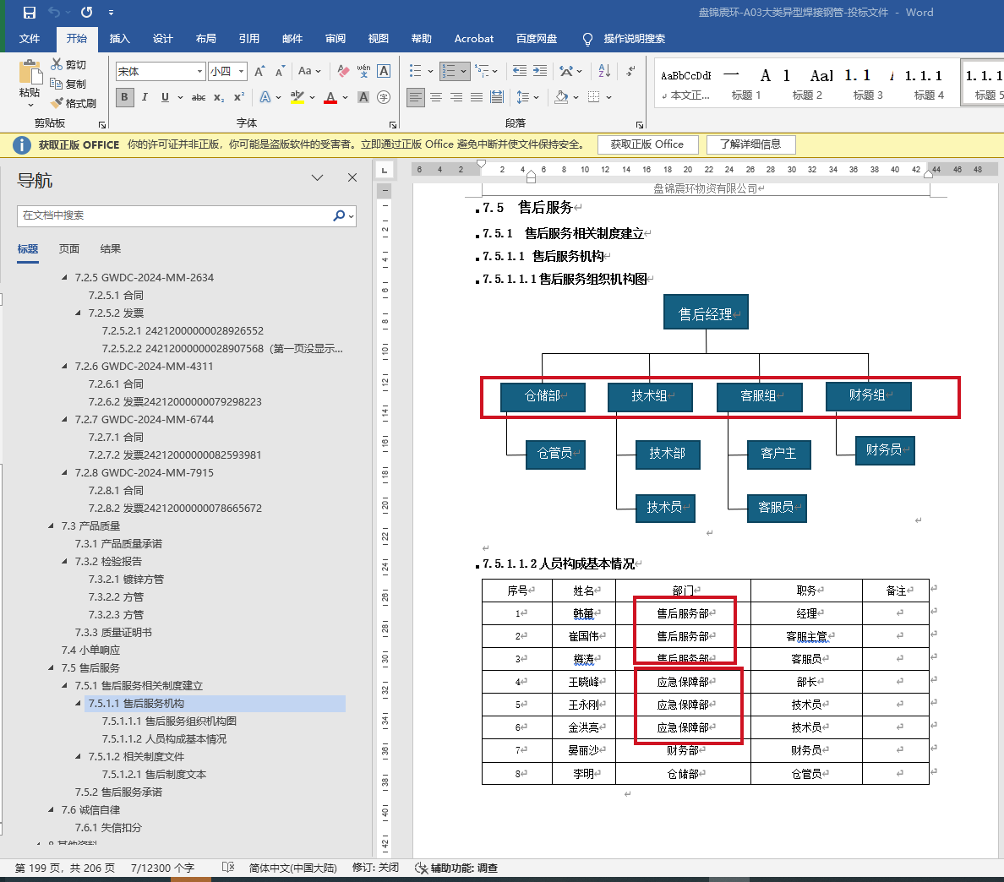
Task: Open the font name dropdown (宋体)
Action: click(199, 72)
